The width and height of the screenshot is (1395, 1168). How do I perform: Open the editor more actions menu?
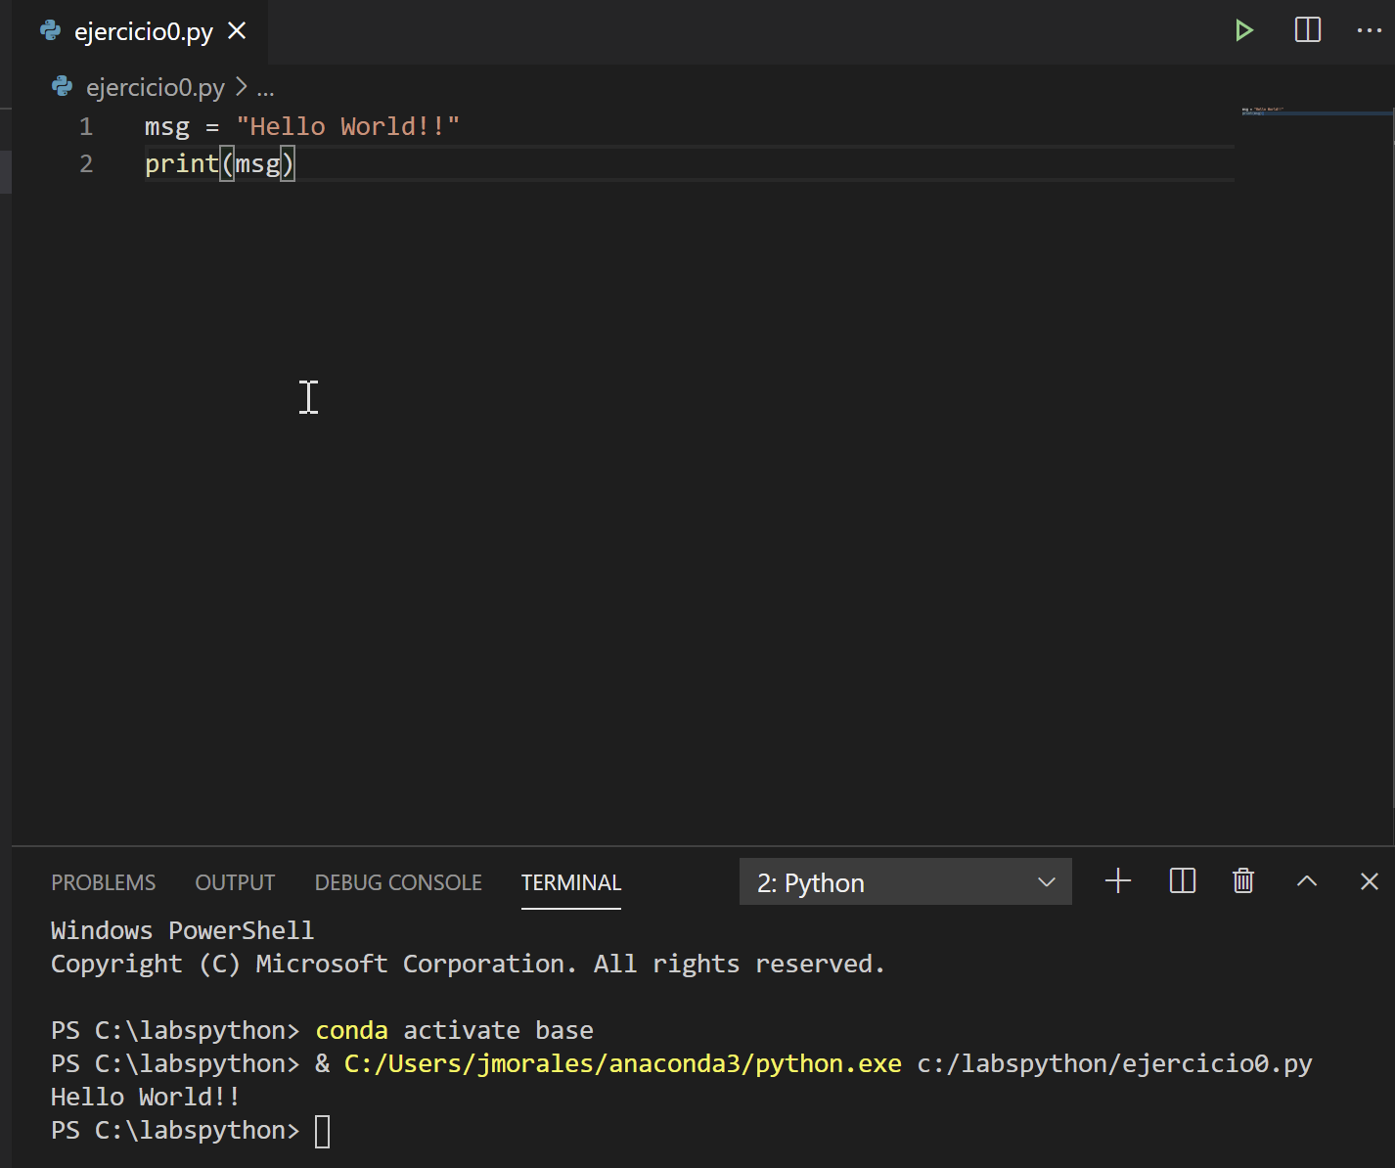[x=1369, y=30]
